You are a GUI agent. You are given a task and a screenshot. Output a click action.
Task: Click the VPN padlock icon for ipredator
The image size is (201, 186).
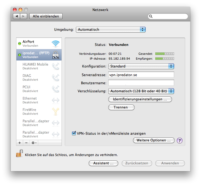(x=56, y=55)
